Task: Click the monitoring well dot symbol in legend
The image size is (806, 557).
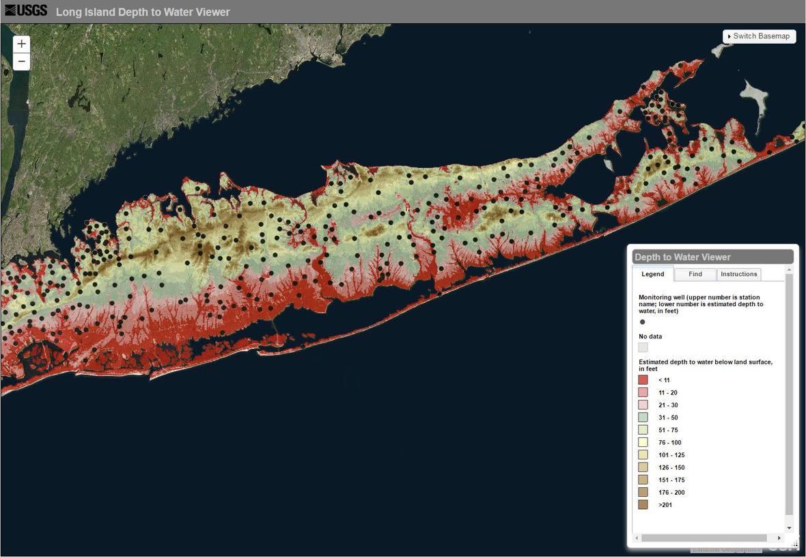Action: coord(642,322)
